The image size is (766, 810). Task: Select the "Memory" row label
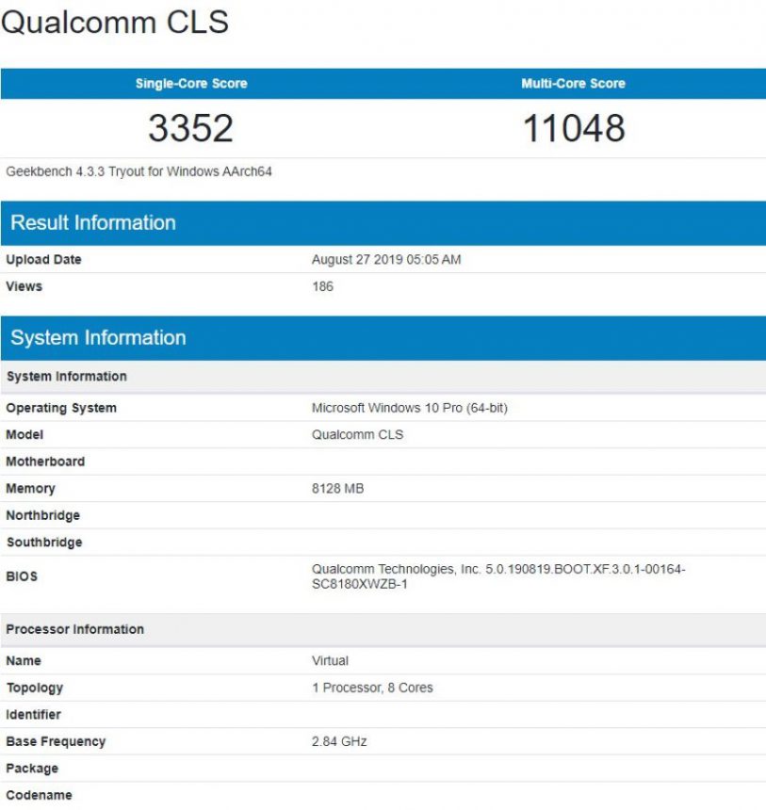[x=30, y=489]
